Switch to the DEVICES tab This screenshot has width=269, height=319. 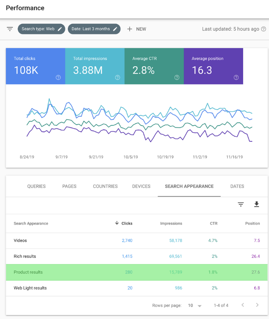[141, 186]
